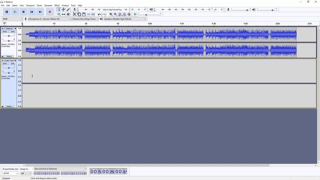Collapse the Audio Track with arrow button

(x=2, y=106)
